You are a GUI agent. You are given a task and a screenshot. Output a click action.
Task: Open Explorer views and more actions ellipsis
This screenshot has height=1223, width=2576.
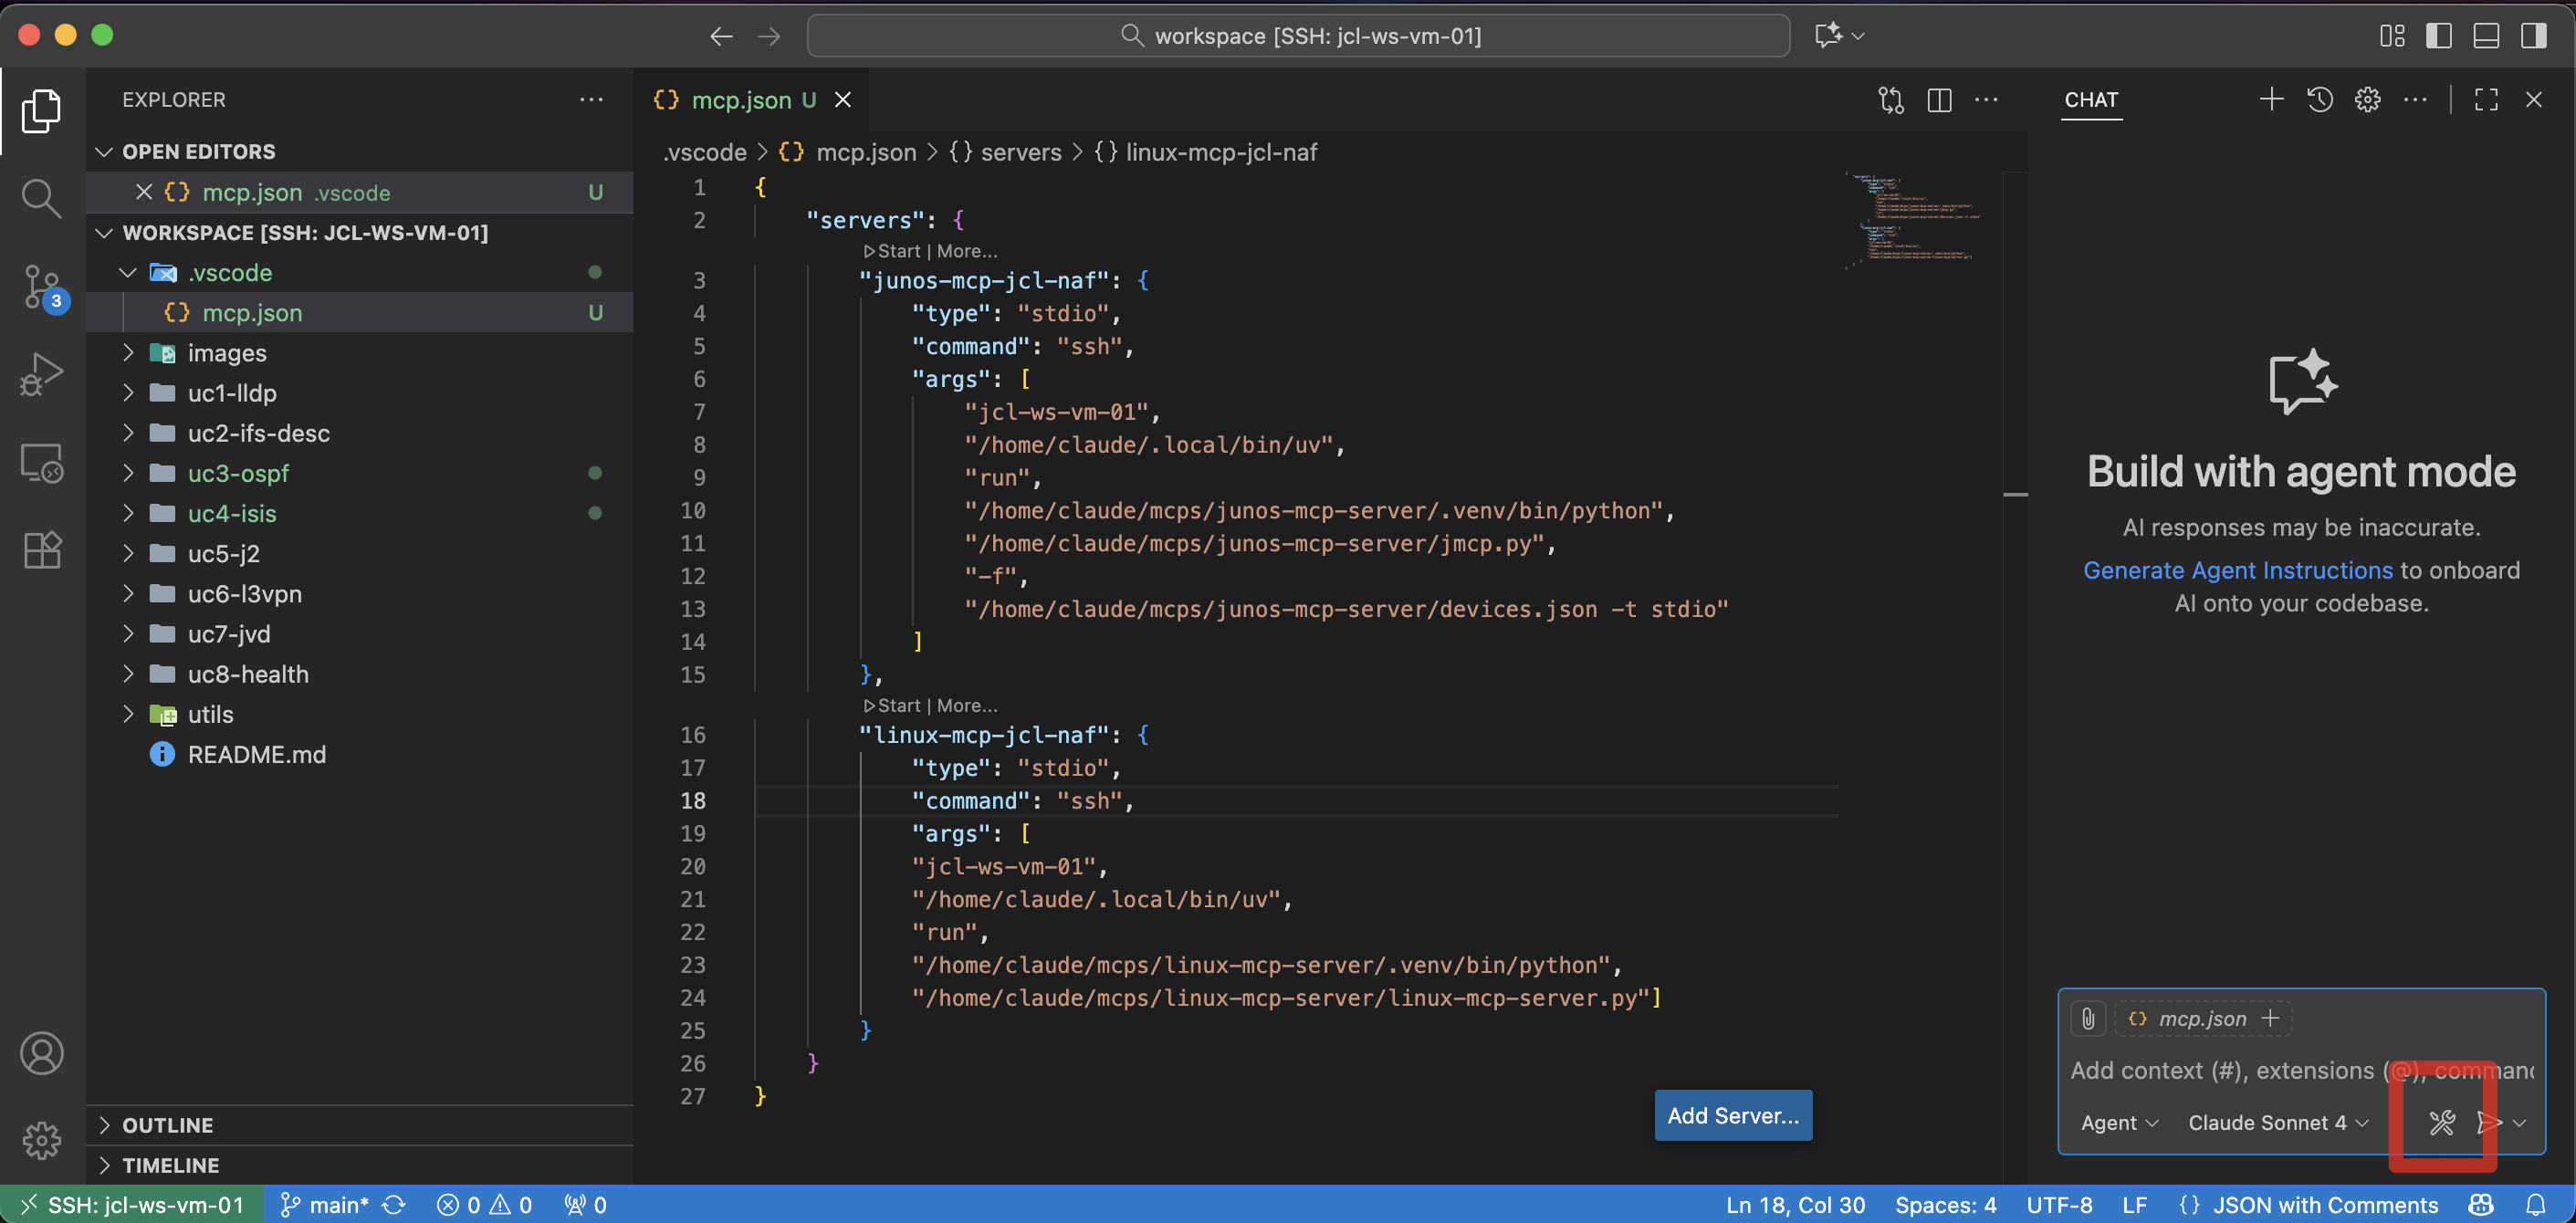pyautogui.click(x=591, y=99)
